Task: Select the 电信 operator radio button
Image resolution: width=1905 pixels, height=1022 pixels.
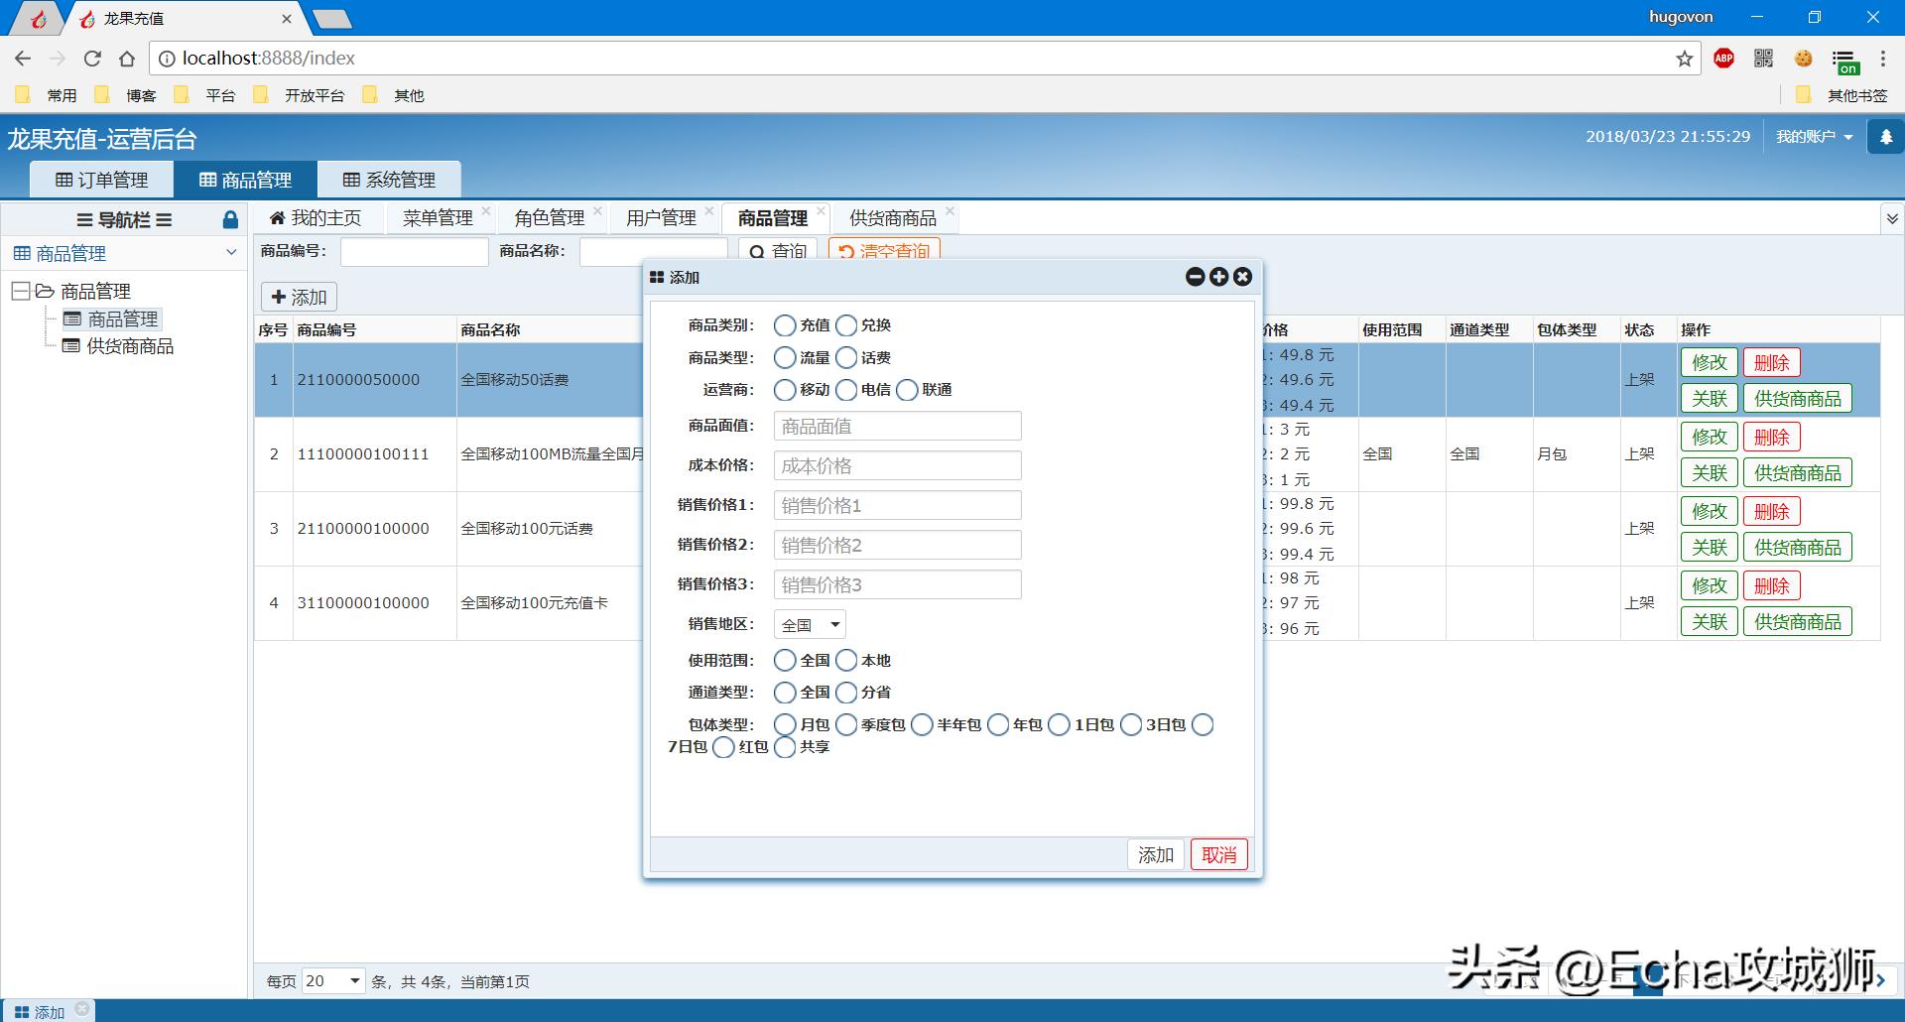Action: coord(846,390)
